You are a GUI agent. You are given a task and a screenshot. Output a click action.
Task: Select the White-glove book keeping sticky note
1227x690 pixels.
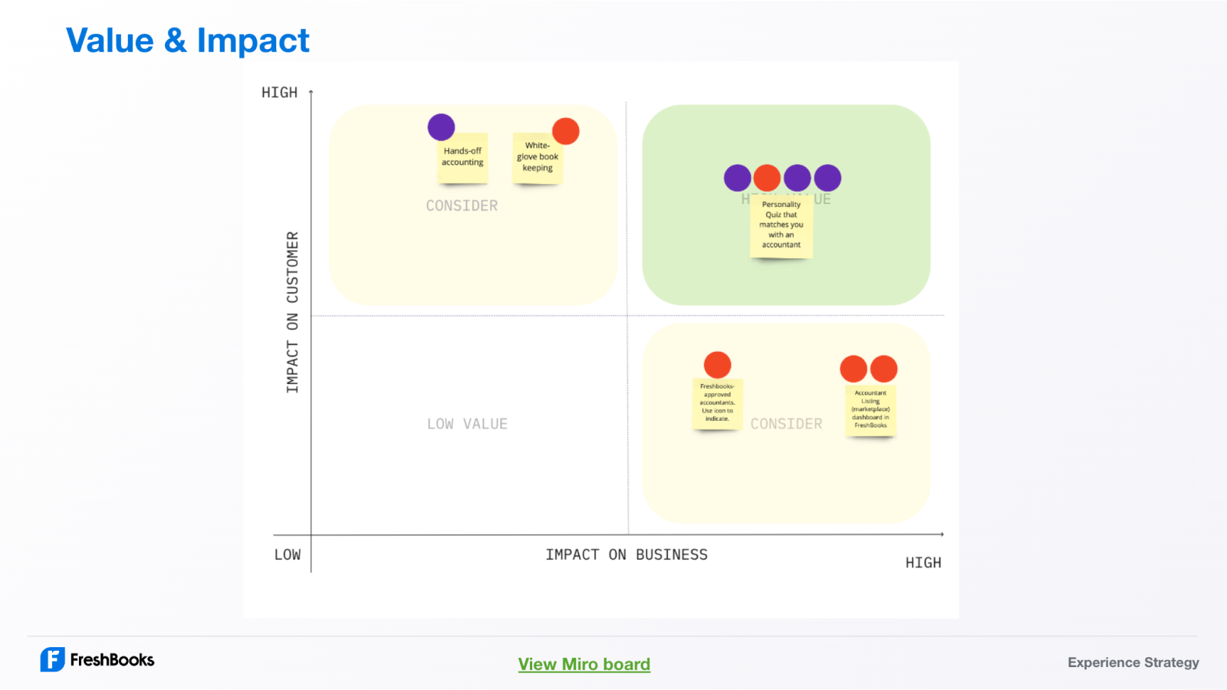tap(537, 159)
